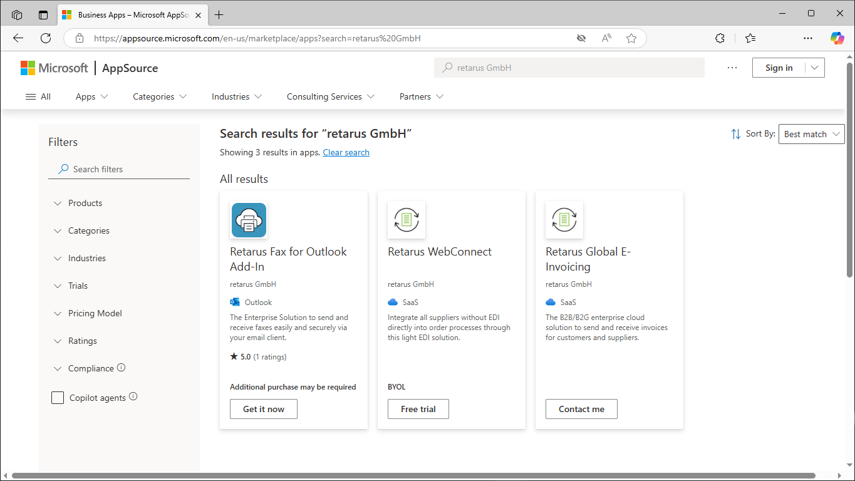Click the horizontal page scrollbar
The height and width of the screenshot is (481, 855).
point(413,476)
